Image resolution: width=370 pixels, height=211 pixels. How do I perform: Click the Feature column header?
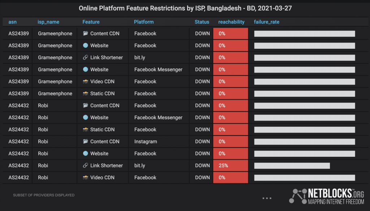pos(91,22)
